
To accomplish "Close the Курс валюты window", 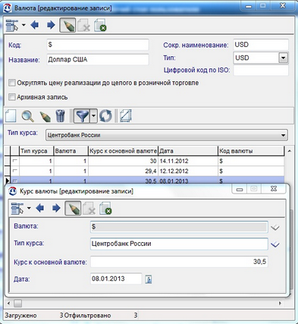I will tap(274, 189).
